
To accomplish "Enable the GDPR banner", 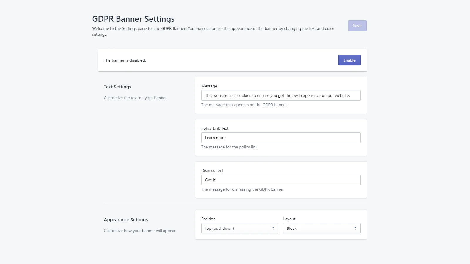I will pos(349,60).
